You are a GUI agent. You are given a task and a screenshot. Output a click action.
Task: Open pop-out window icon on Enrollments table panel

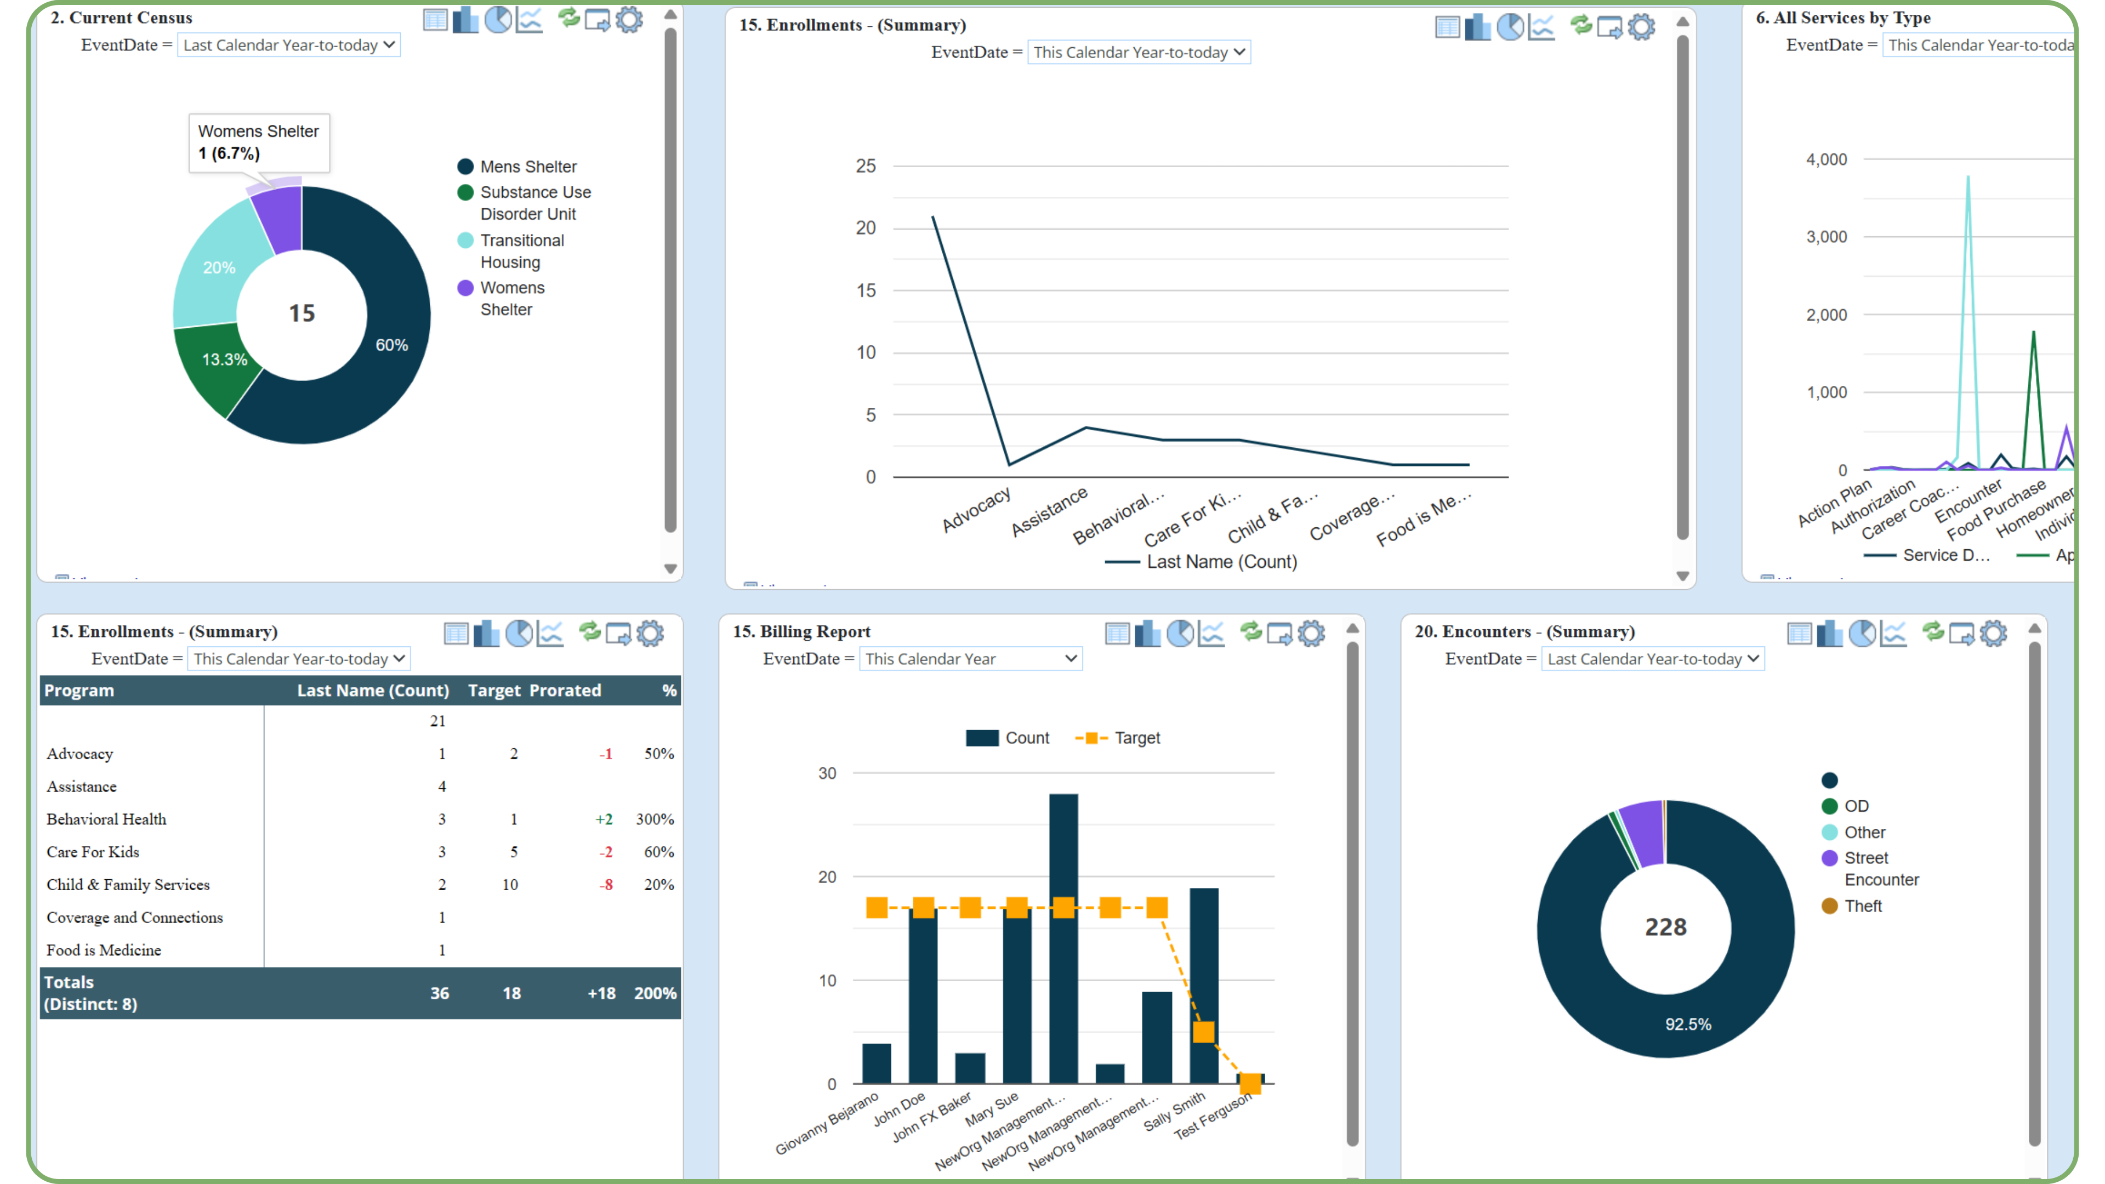618,633
